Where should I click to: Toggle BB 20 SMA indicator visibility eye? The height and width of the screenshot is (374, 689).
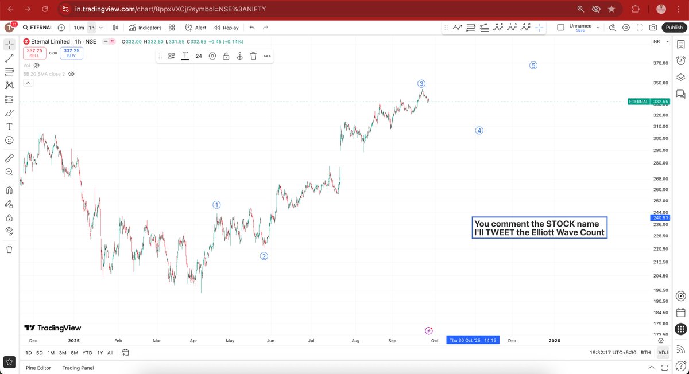click(72, 74)
